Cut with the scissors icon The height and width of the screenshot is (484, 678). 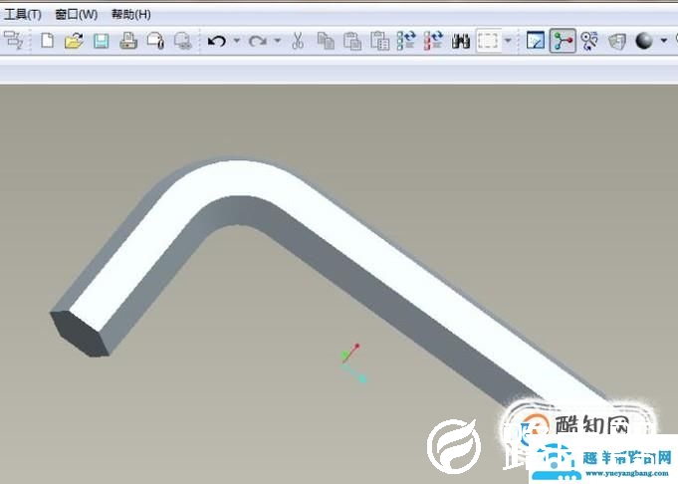298,41
